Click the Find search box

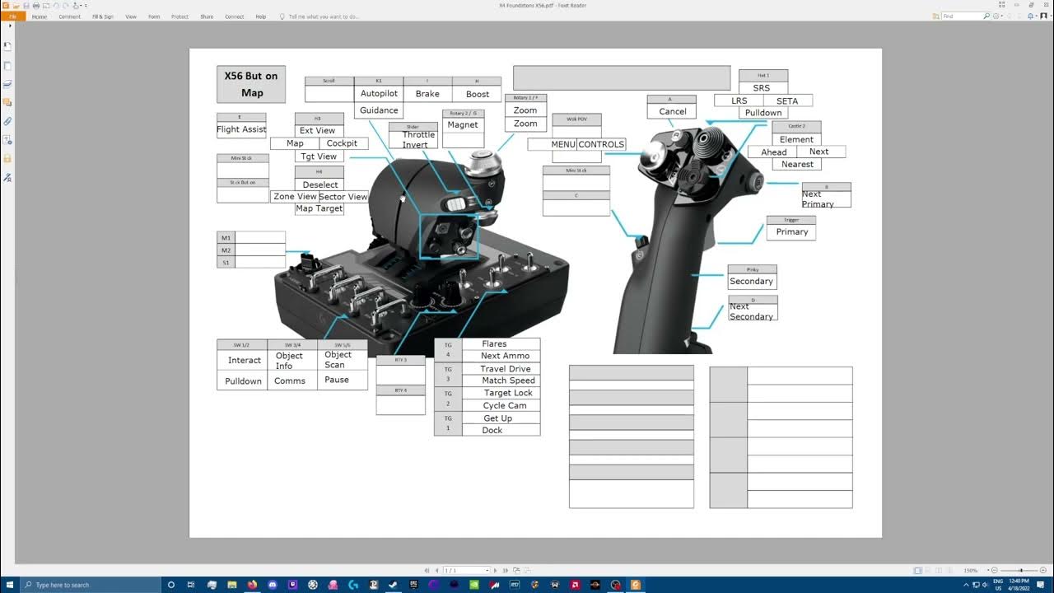click(967, 16)
